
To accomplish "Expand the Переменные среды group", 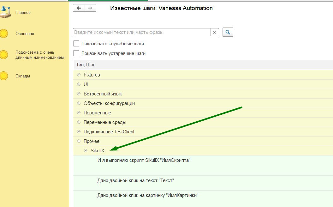I will 79,122.
